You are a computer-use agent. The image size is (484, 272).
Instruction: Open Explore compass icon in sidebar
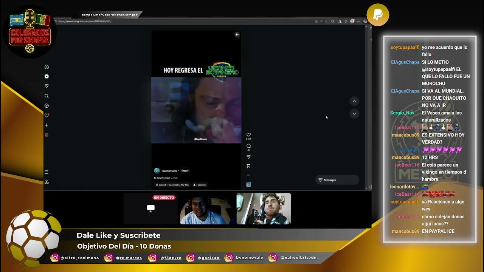pyautogui.click(x=47, y=106)
